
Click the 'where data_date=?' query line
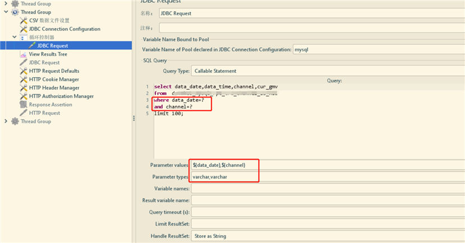click(179, 100)
